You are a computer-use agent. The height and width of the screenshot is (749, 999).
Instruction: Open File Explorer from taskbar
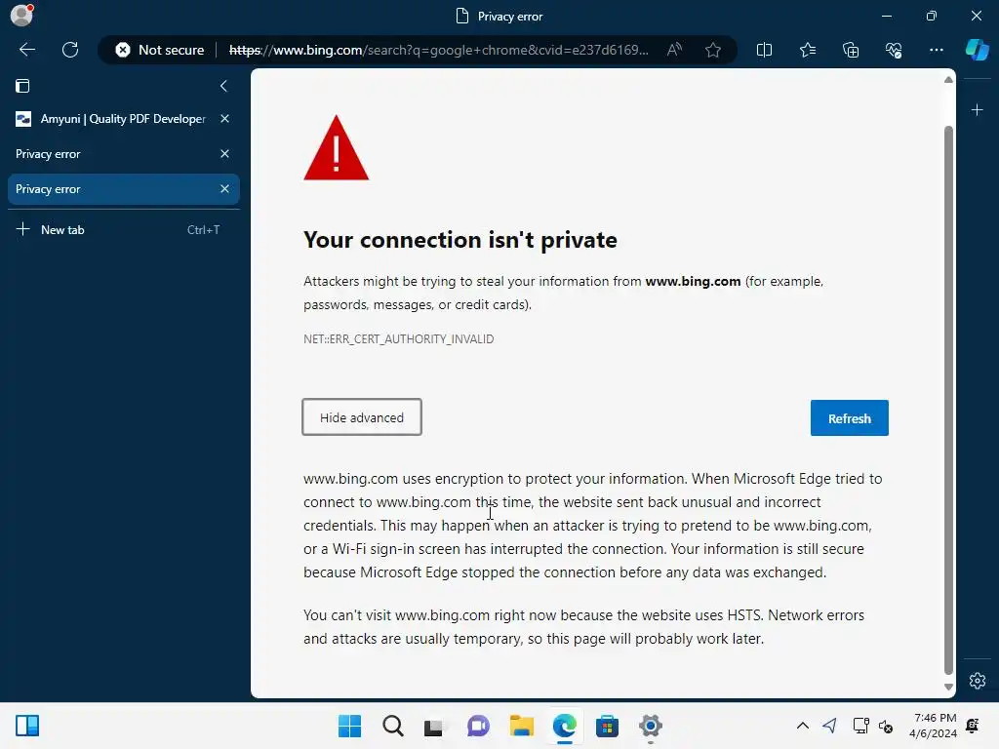pyautogui.click(x=522, y=726)
